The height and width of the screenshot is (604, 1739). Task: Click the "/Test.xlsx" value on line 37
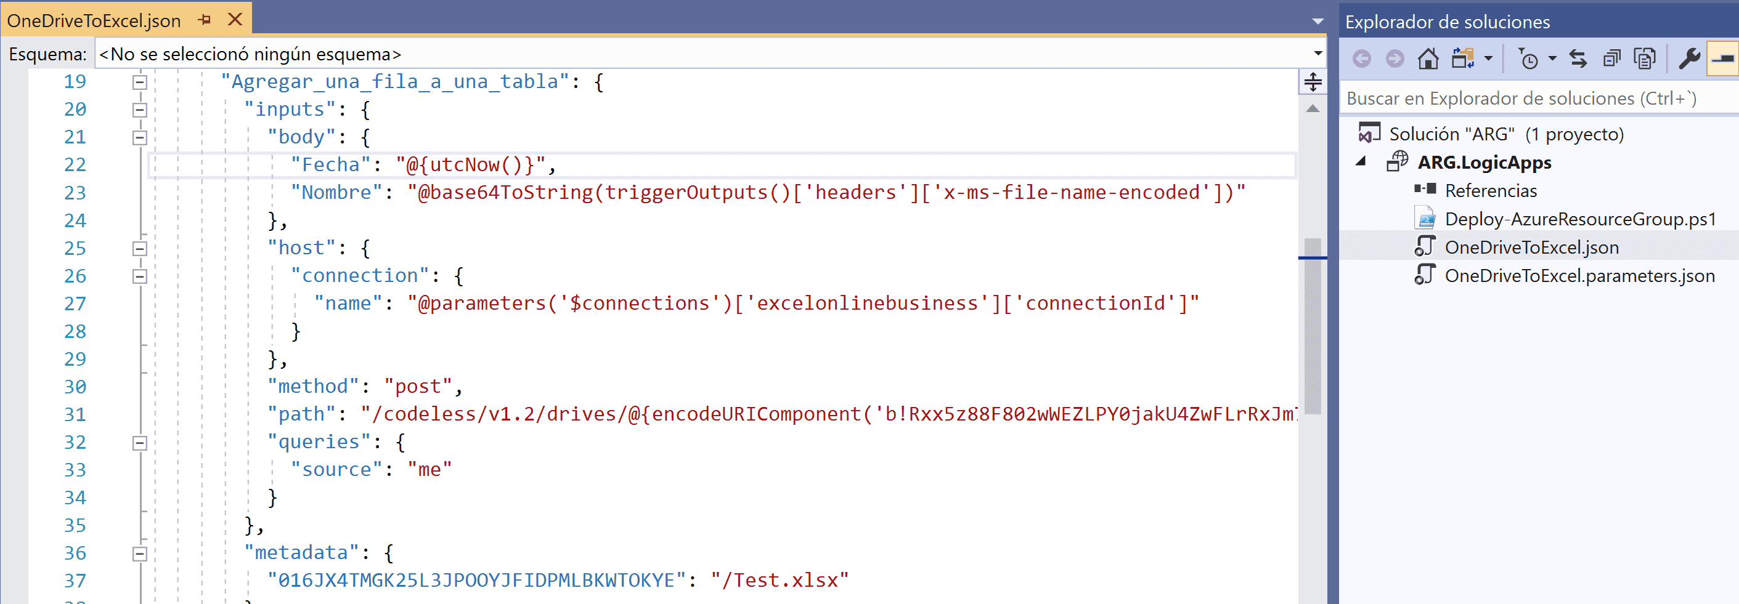pyautogui.click(x=780, y=581)
